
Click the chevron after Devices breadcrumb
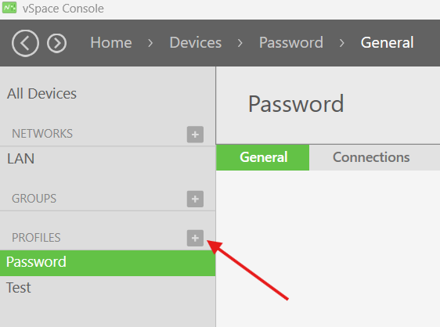coord(240,43)
